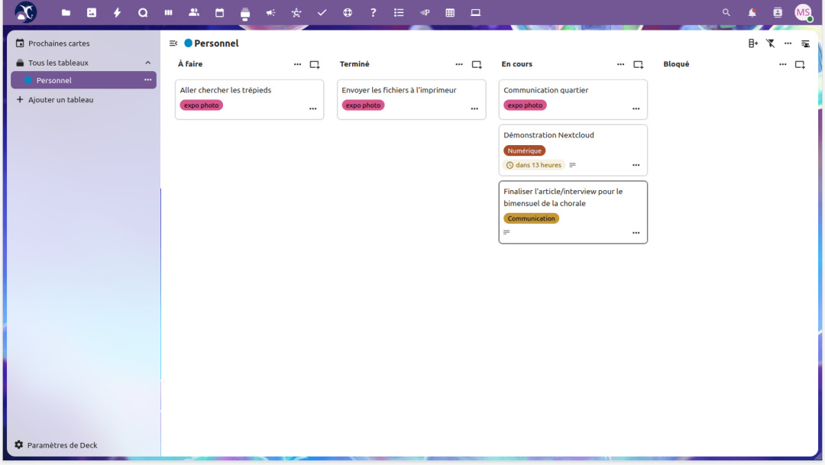The height and width of the screenshot is (465, 825).
Task: Open the Contacts app icon
Action: (194, 12)
